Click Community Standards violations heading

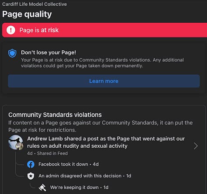[x=55, y=115]
